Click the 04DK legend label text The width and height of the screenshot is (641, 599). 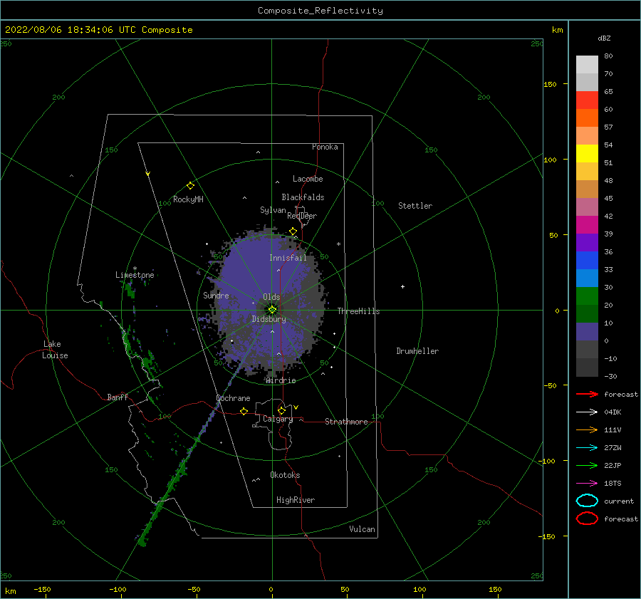[613, 412]
